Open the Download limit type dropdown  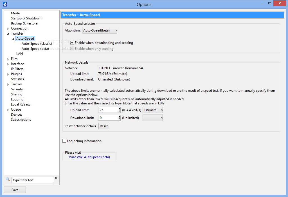[153, 118]
